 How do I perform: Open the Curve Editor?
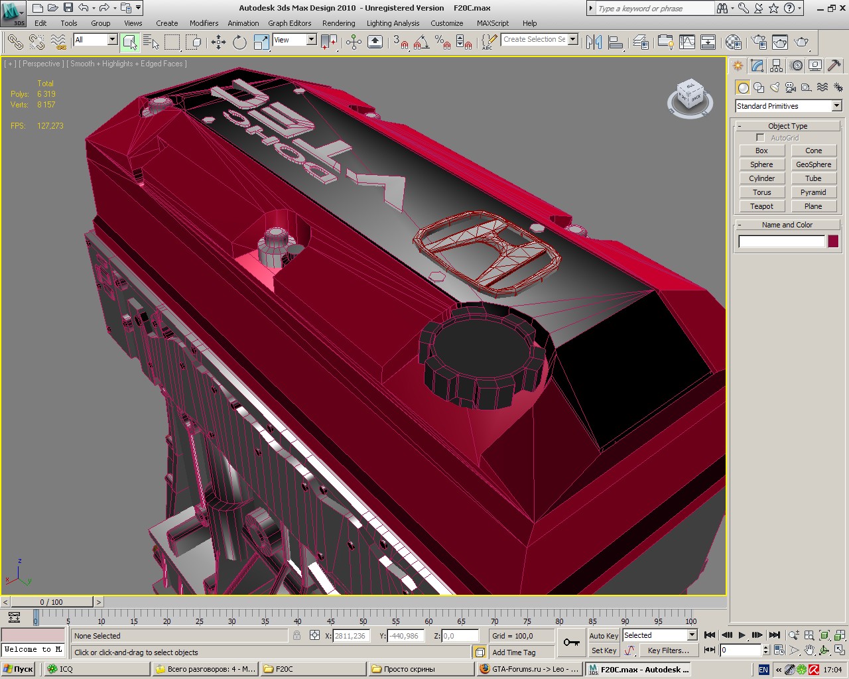click(687, 42)
